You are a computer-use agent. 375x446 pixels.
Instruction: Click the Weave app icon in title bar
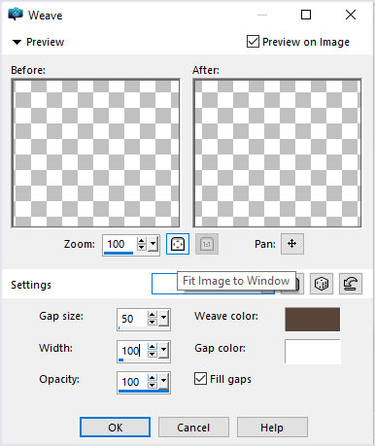(x=16, y=15)
